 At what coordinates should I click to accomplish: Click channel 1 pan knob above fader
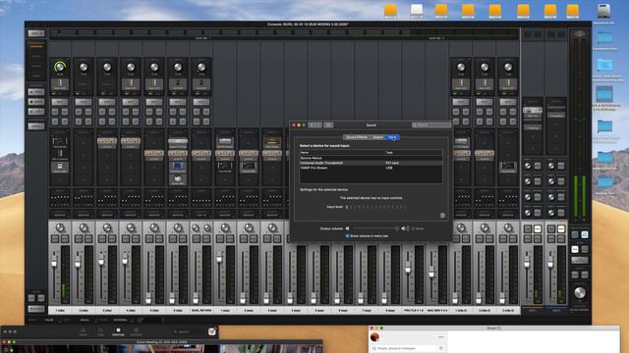(60, 227)
